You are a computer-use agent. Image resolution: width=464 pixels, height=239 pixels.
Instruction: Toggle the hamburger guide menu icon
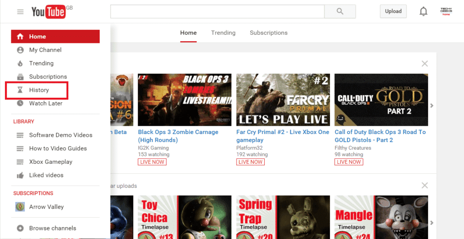[x=20, y=12]
